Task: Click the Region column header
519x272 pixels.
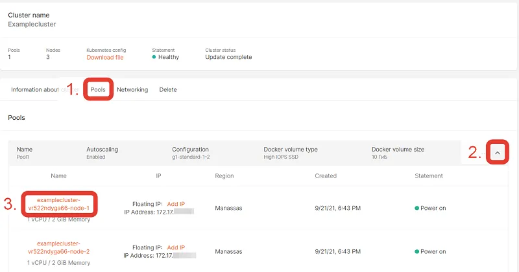Action: (x=224, y=176)
